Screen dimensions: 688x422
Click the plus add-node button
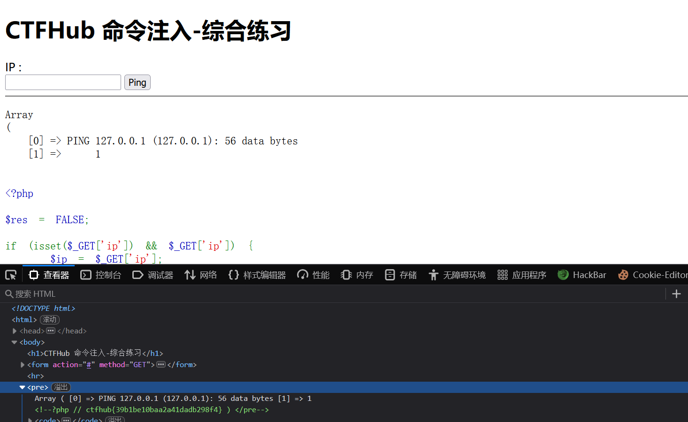click(676, 294)
